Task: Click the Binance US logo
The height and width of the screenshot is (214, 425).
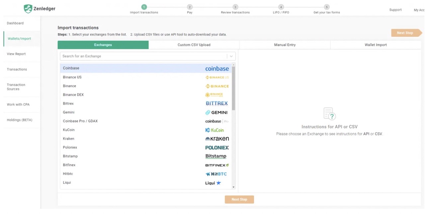Action: pyautogui.click(x=217, y=77)
